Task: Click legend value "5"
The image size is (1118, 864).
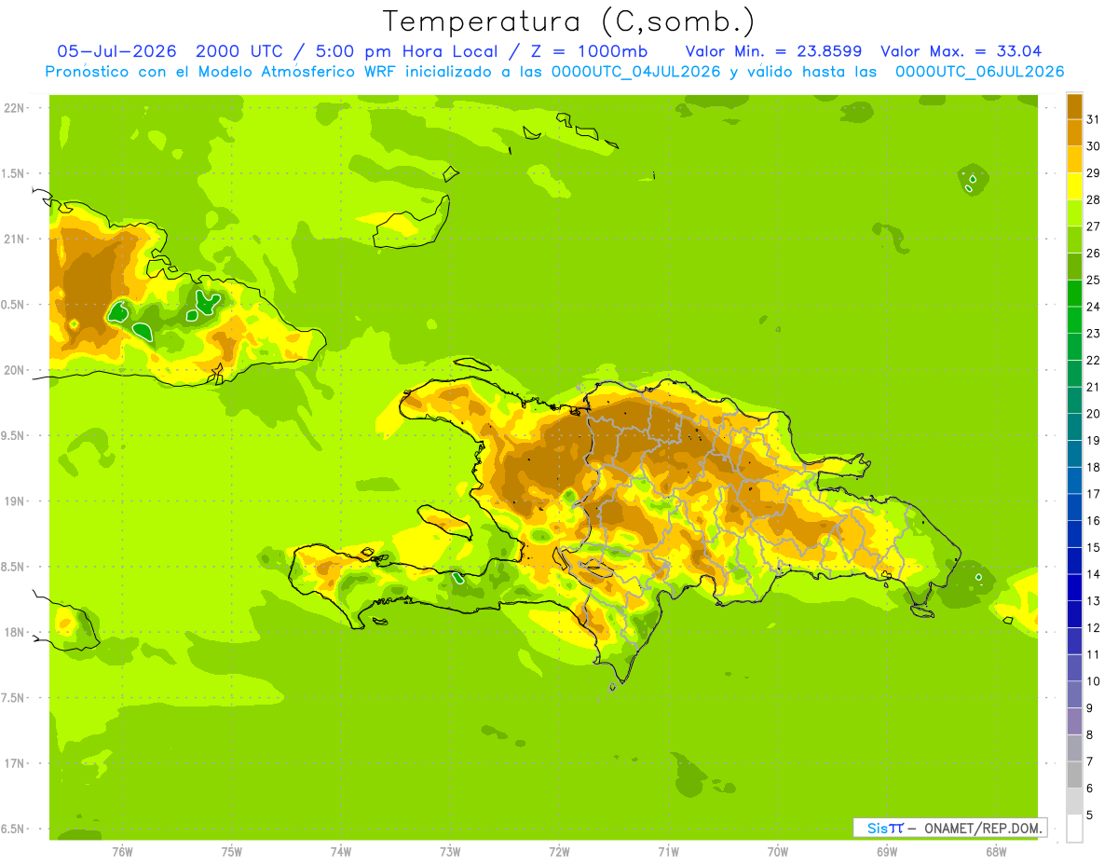Action: tap(1090, 816)
